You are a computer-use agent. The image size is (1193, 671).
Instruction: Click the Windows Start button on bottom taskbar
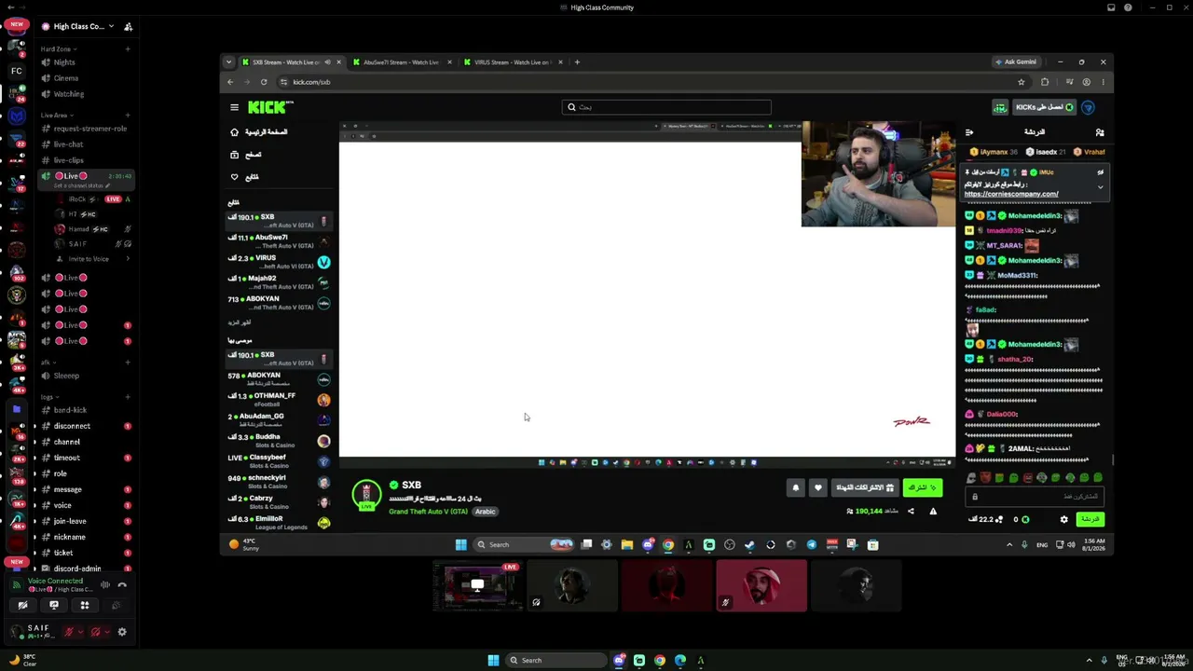coord(493,660)
